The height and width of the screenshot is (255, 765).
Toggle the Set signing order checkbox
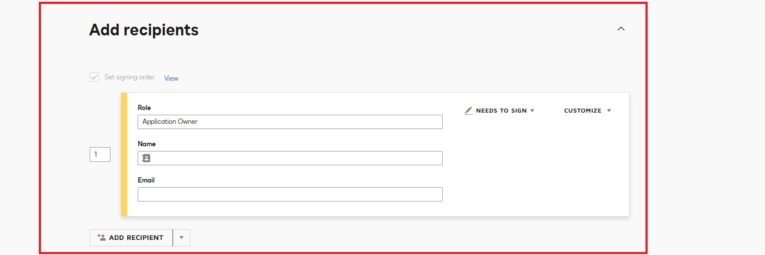[x=94, y=77]
